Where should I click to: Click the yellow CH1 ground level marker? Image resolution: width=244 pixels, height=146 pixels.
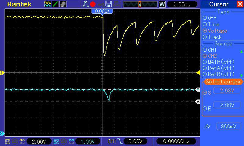[x=2, y=73]
